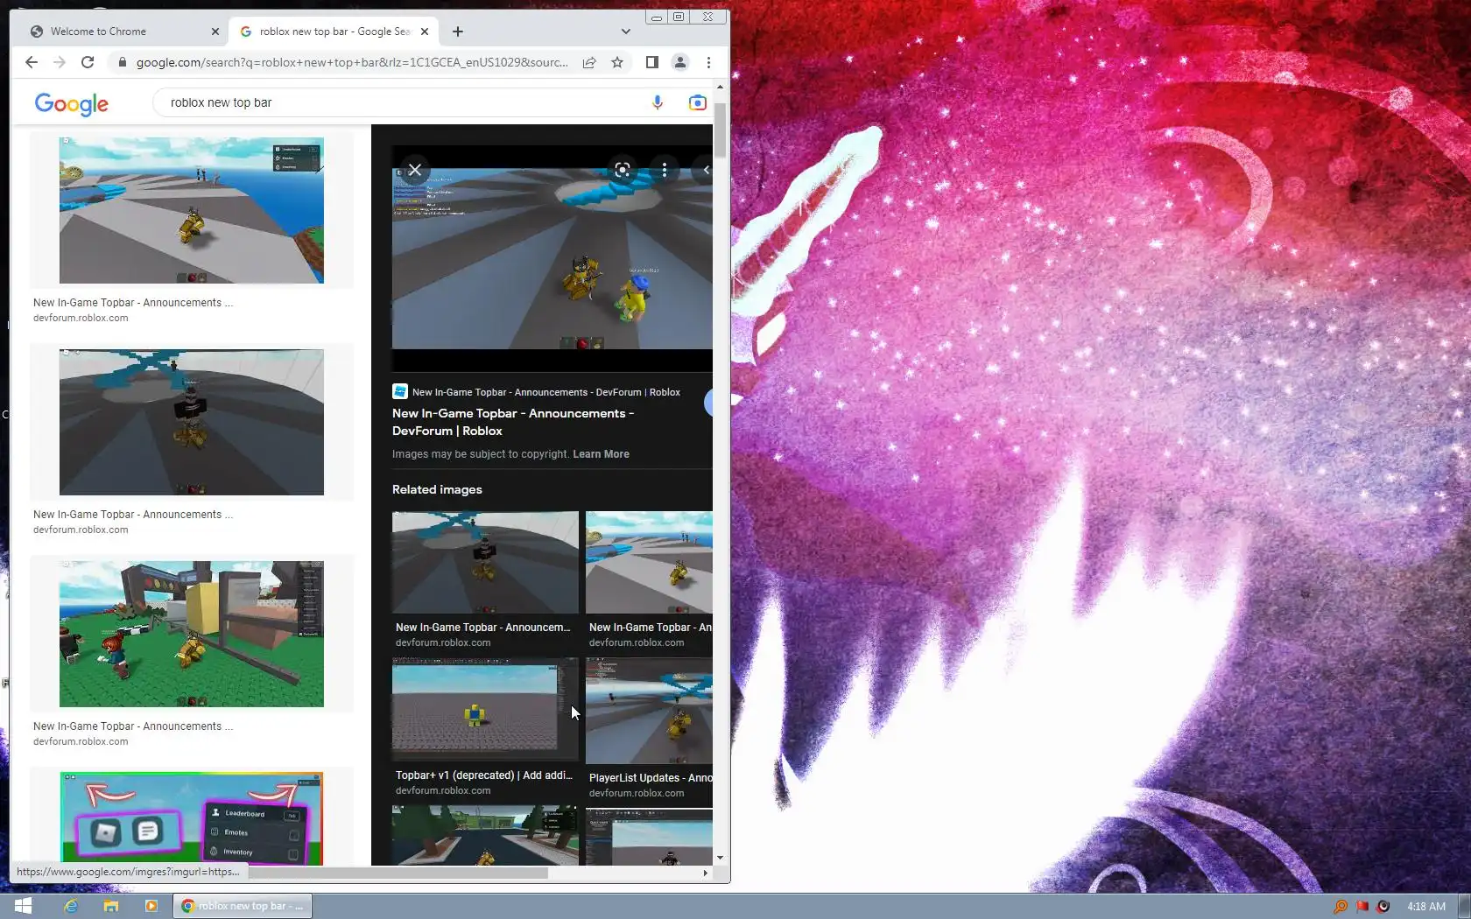
Task: Click the browser forward arrow
Action: click(x=60, y=62)
